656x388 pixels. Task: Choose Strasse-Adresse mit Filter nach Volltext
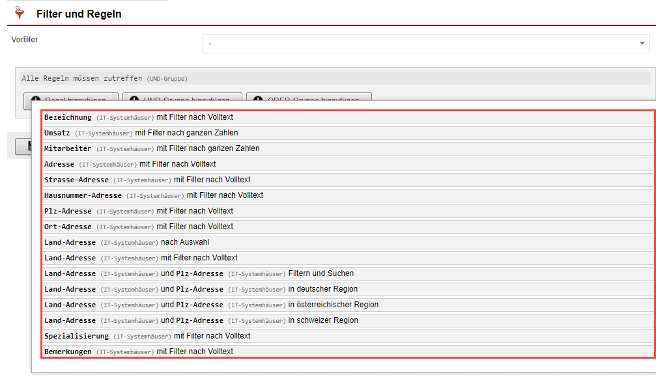pyautogui.click(x=147, y=180)
